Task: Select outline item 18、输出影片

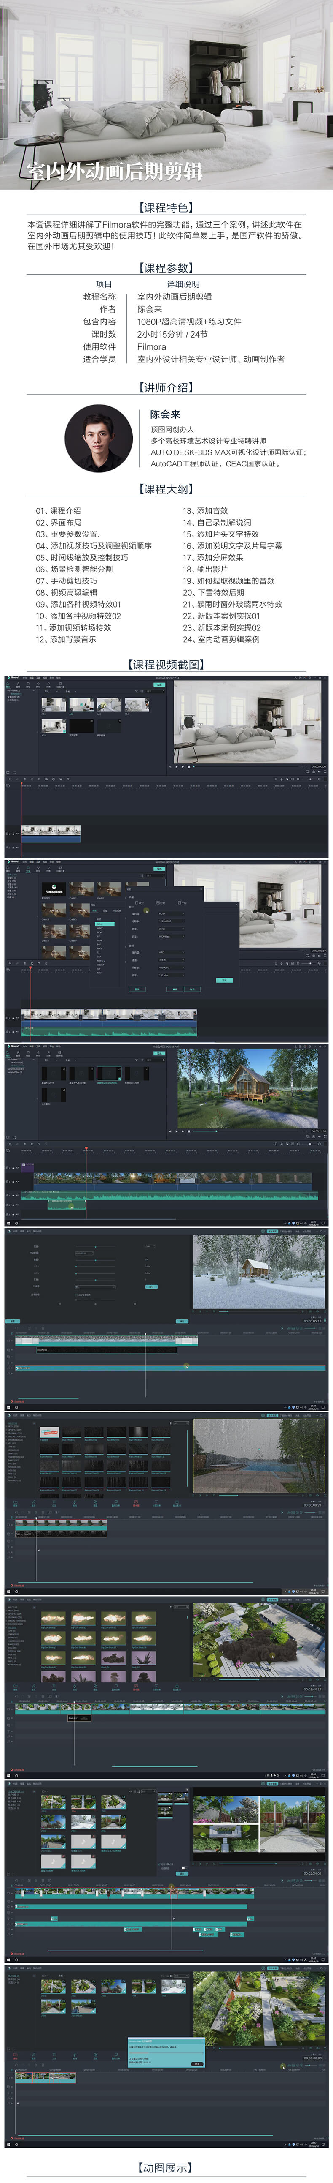Action: click(205, 570)
